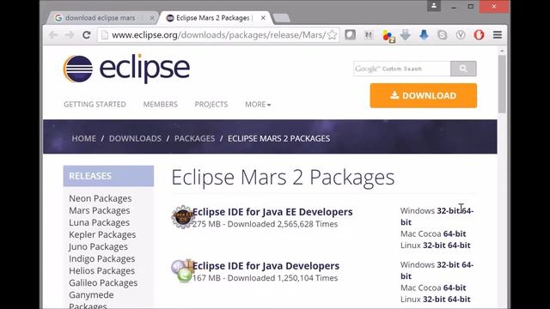The width and height of the screenshot is (550, 309).
Task: Open Juno Packages in the releases list
Action: point(98,246)
